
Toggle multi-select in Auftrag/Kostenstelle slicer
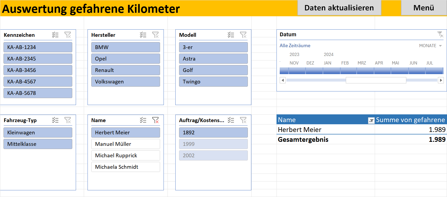231,120
